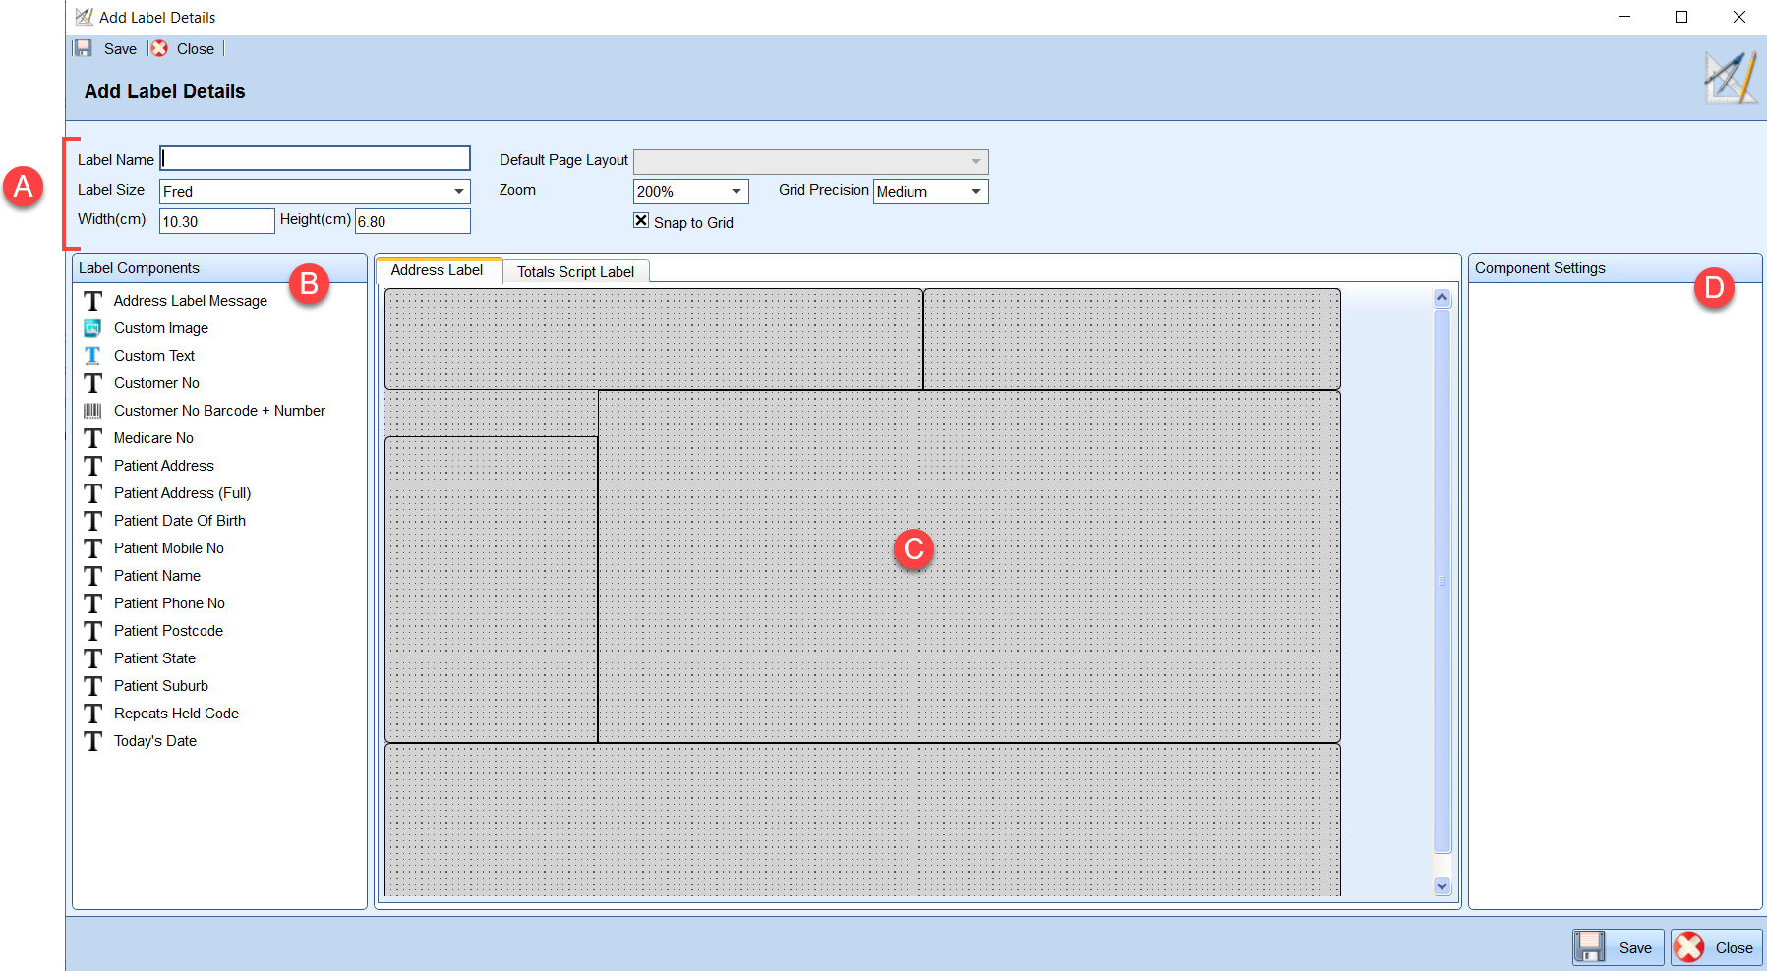
Task: Toggle the Snap to Grid checkbox
Action: tap(641, 221)
